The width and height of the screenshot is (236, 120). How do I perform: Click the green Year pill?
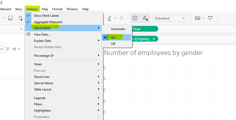[145, 29]
